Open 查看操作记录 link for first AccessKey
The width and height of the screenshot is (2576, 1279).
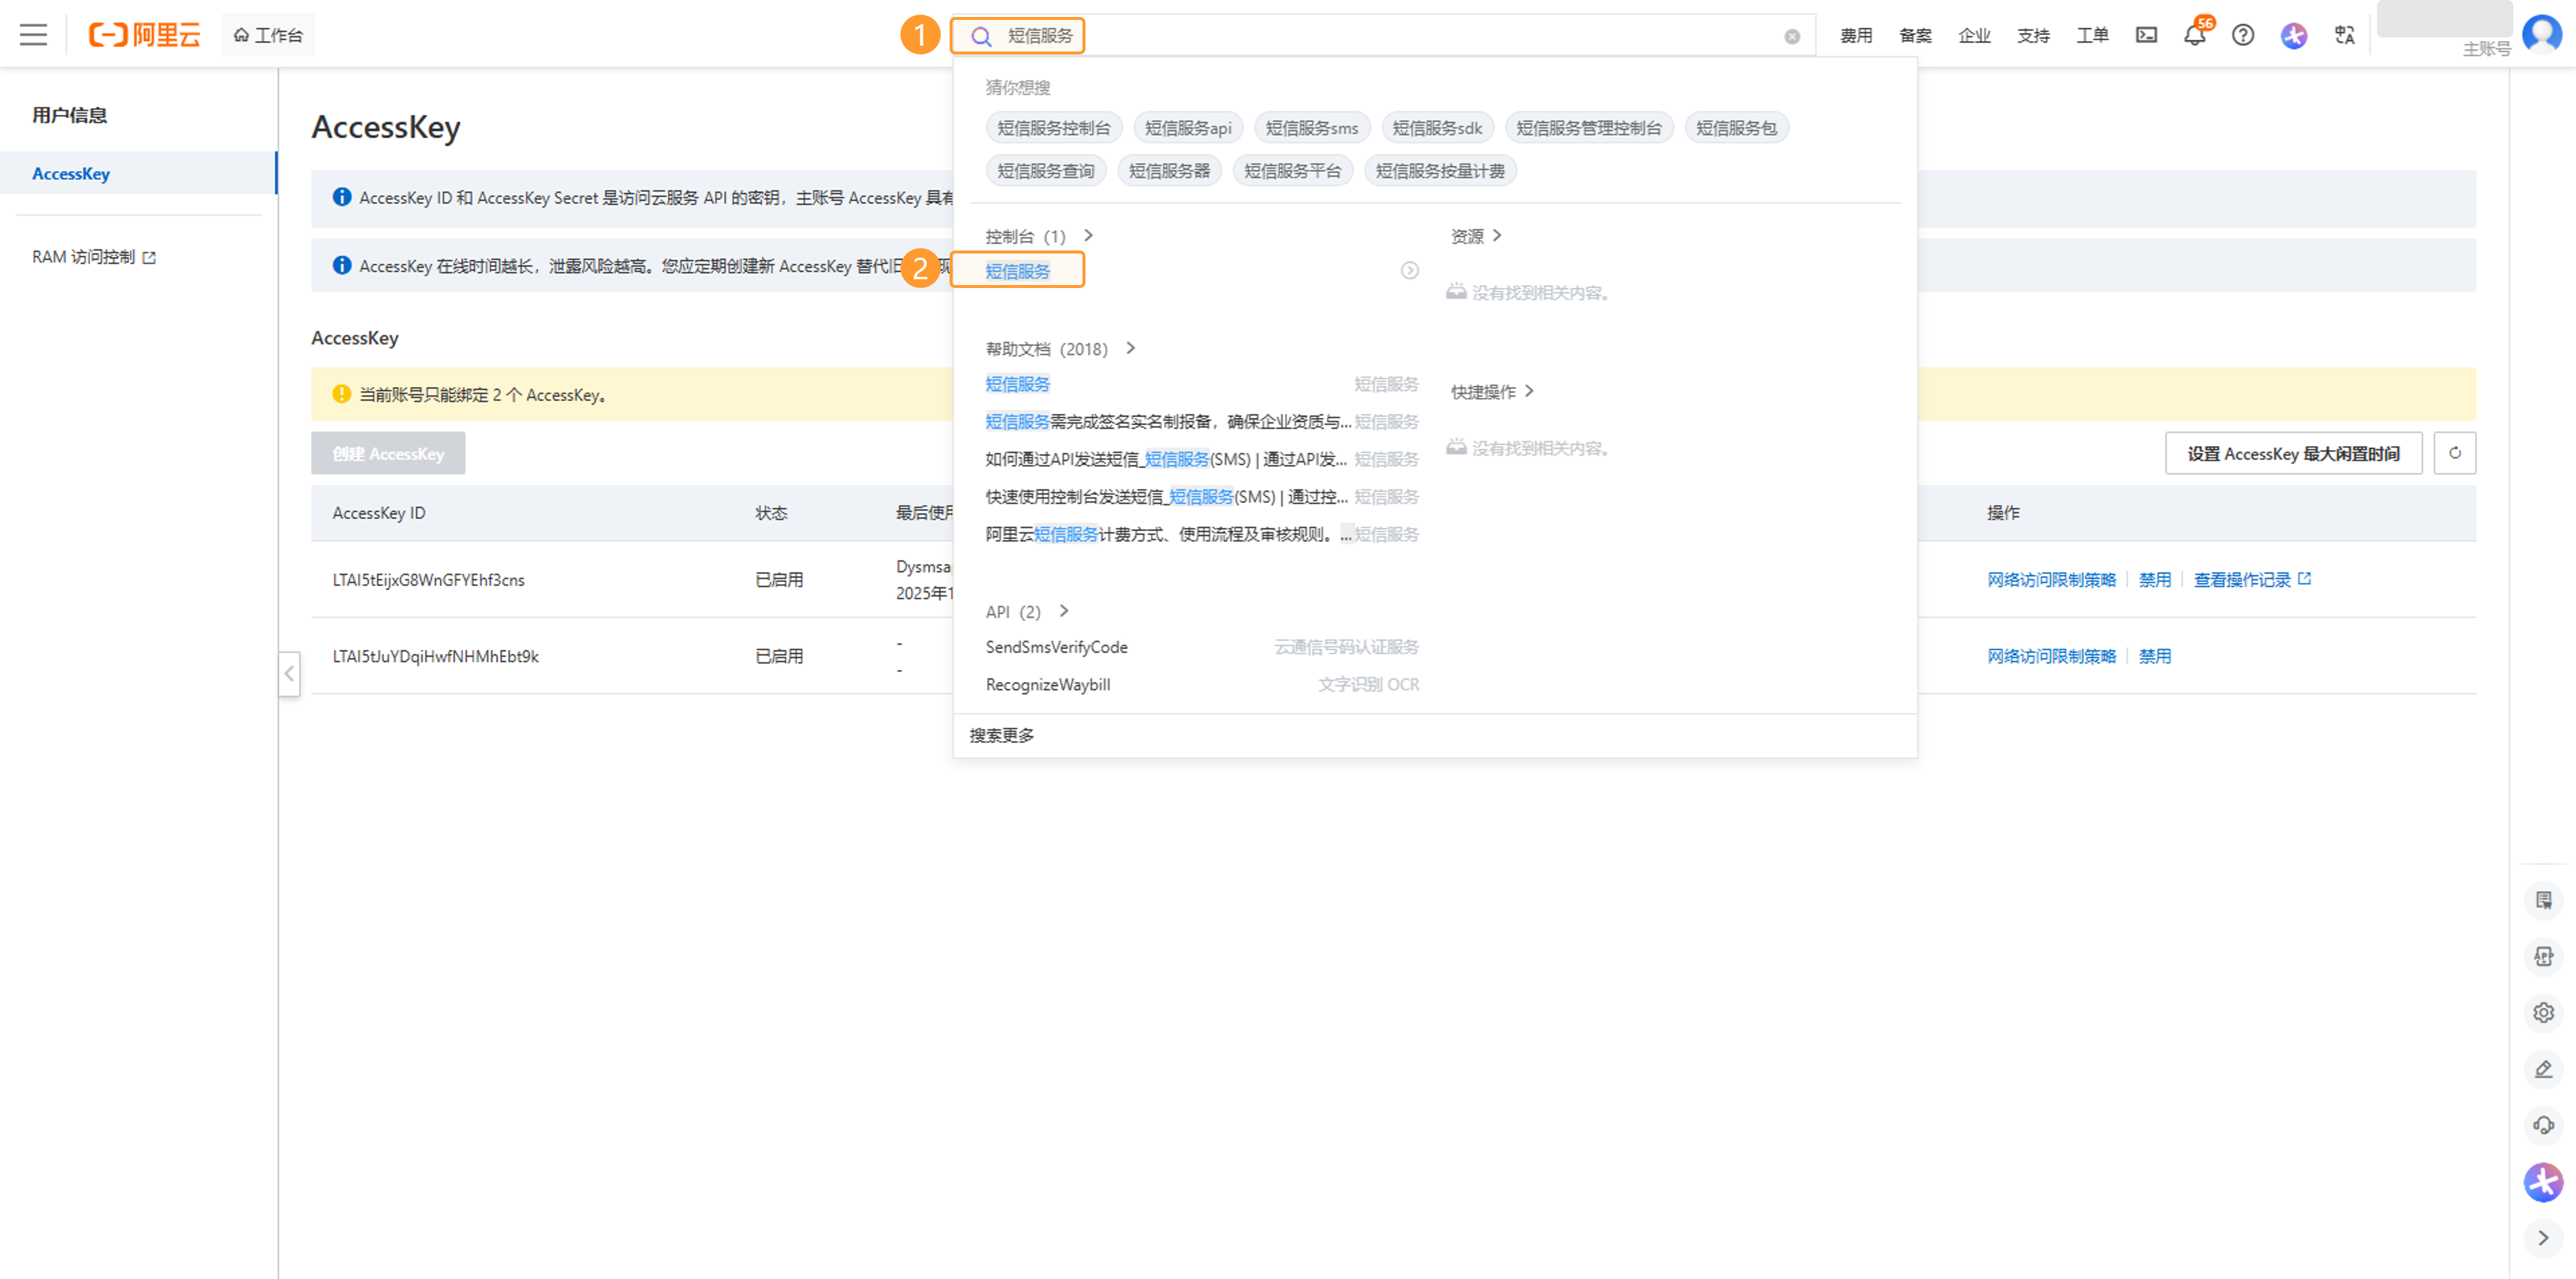[x=2244, y=579]
